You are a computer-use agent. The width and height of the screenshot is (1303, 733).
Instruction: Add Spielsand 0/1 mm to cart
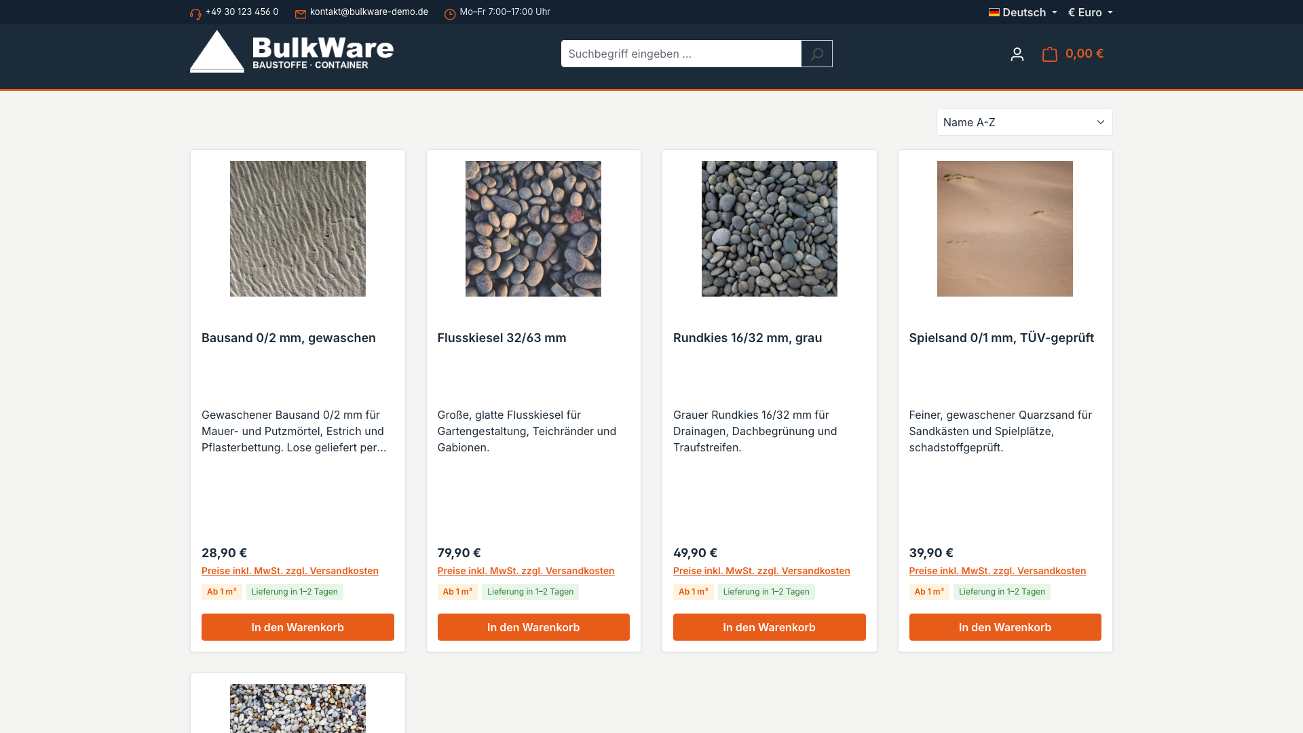click(x=1005, y=627)
